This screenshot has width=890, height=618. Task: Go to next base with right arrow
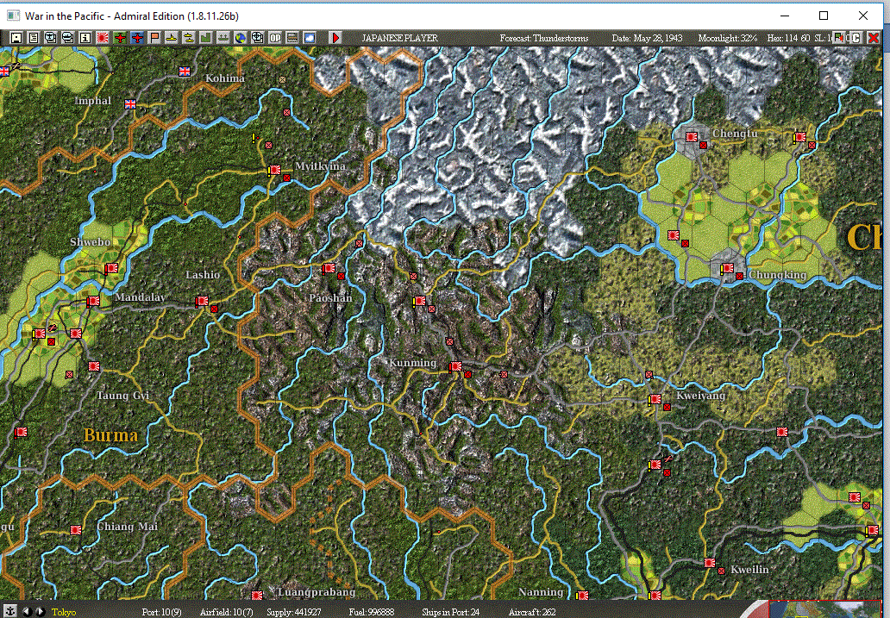click(40, 612)
